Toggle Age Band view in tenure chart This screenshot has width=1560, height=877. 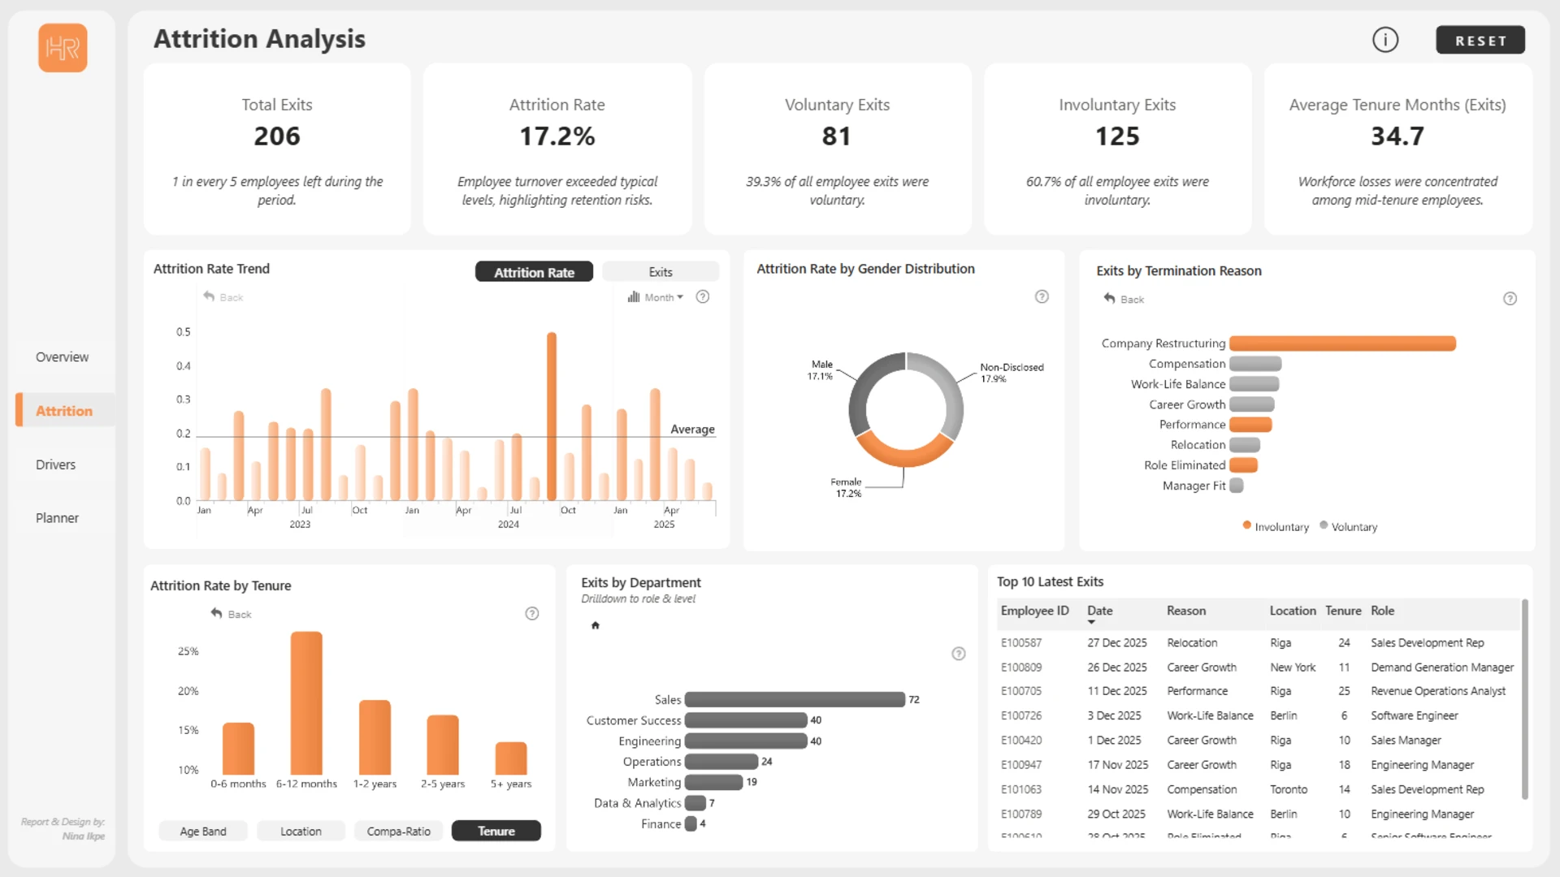tap(203, 831)
